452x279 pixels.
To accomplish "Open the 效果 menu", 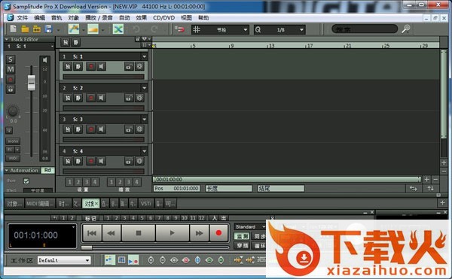I will tap(142, 18).
